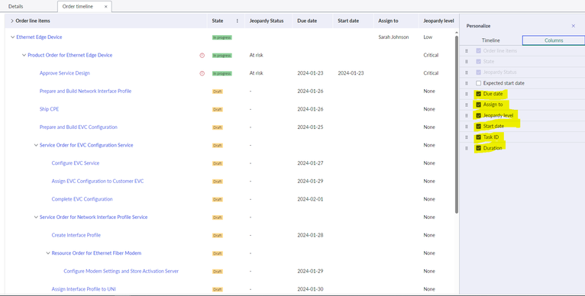This screenshot has width=585, height=296.
Task: Click the jeopardy alert icon on Approve Service Design row
Action: tap(202, 73)
